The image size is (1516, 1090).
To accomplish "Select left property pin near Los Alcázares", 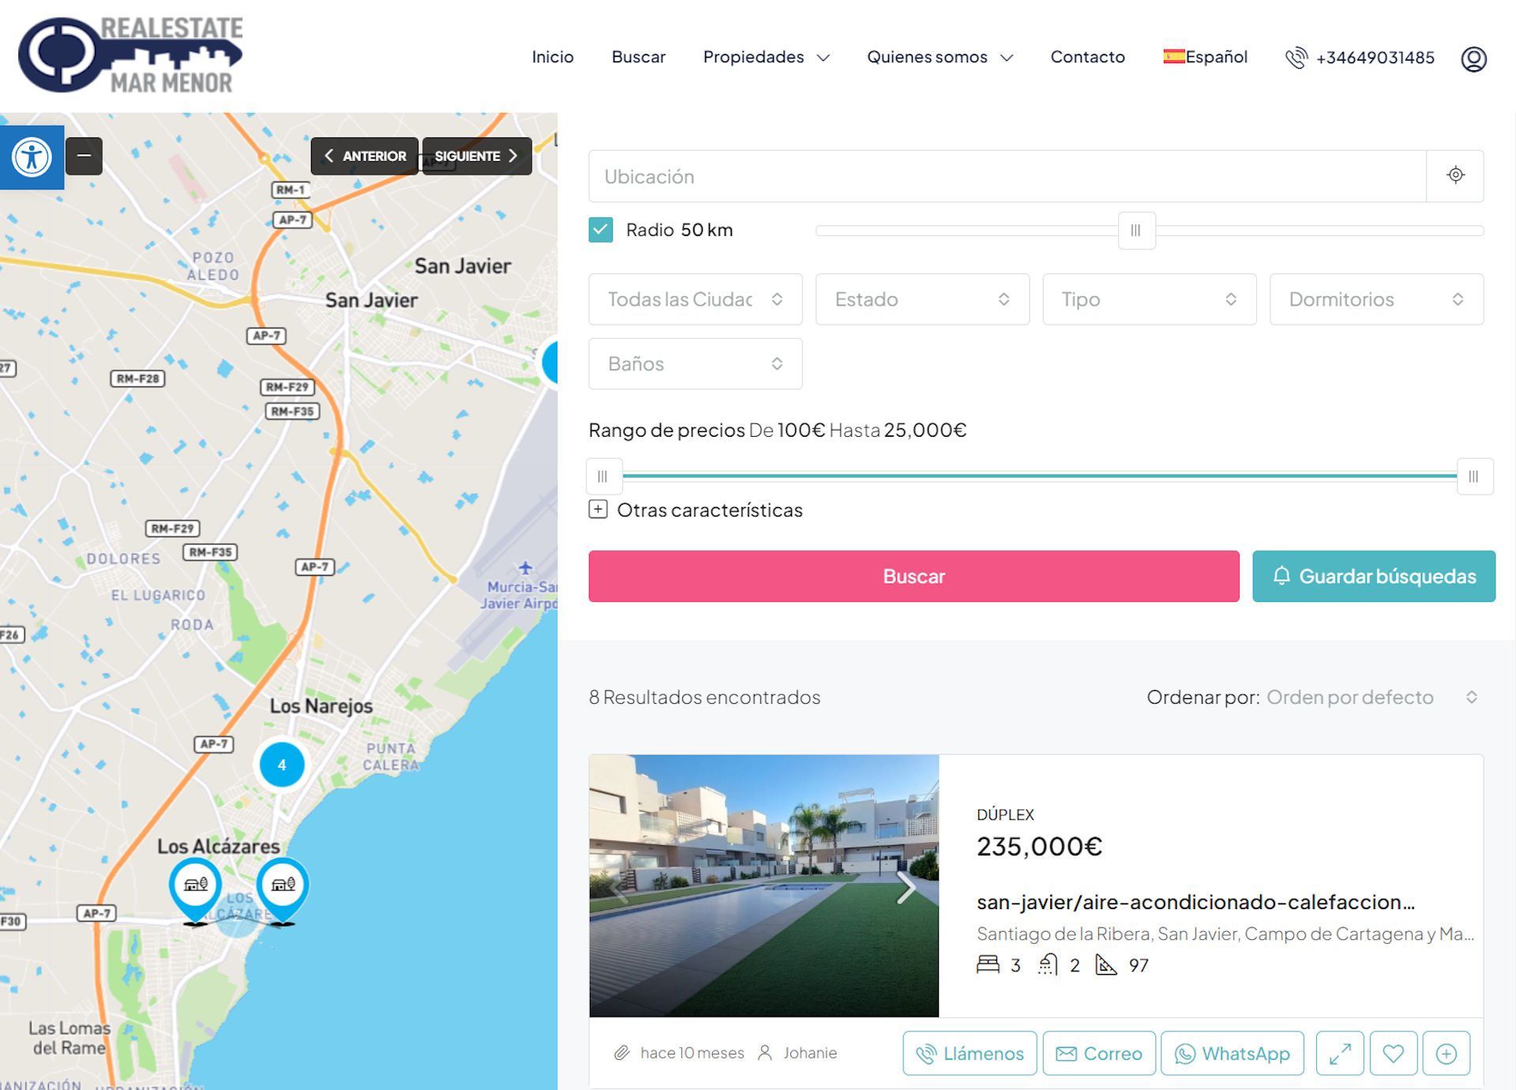I will pos(195,890).
